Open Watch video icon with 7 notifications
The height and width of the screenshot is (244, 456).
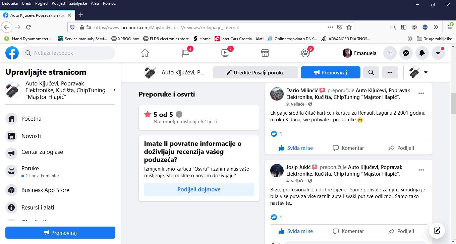225,53
